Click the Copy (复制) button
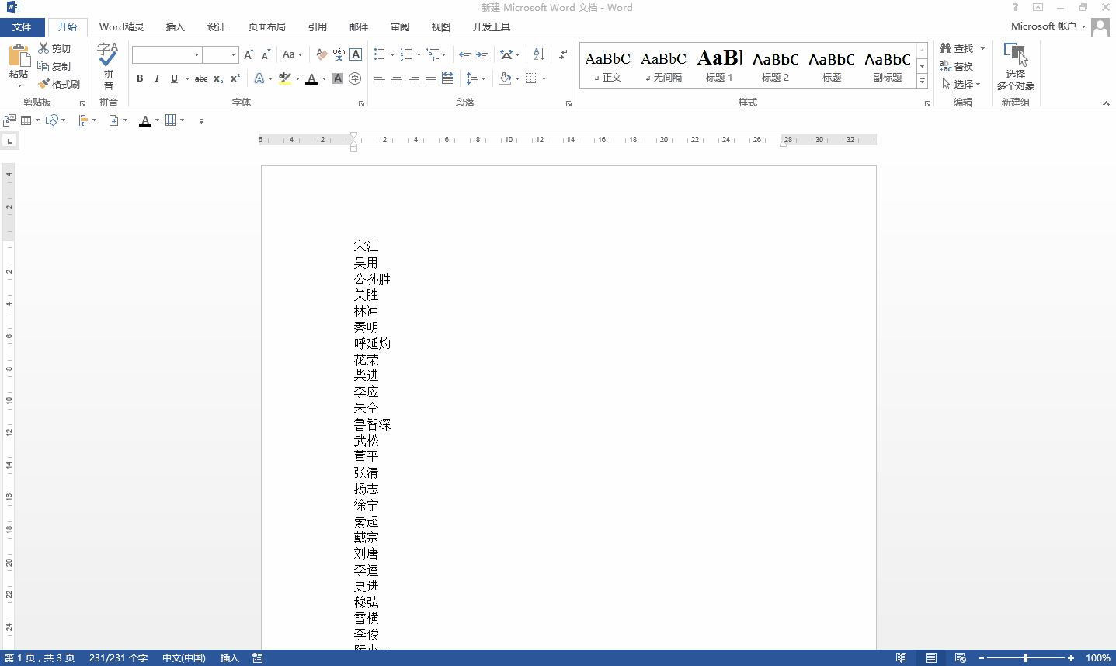 (x=54, y=66)
